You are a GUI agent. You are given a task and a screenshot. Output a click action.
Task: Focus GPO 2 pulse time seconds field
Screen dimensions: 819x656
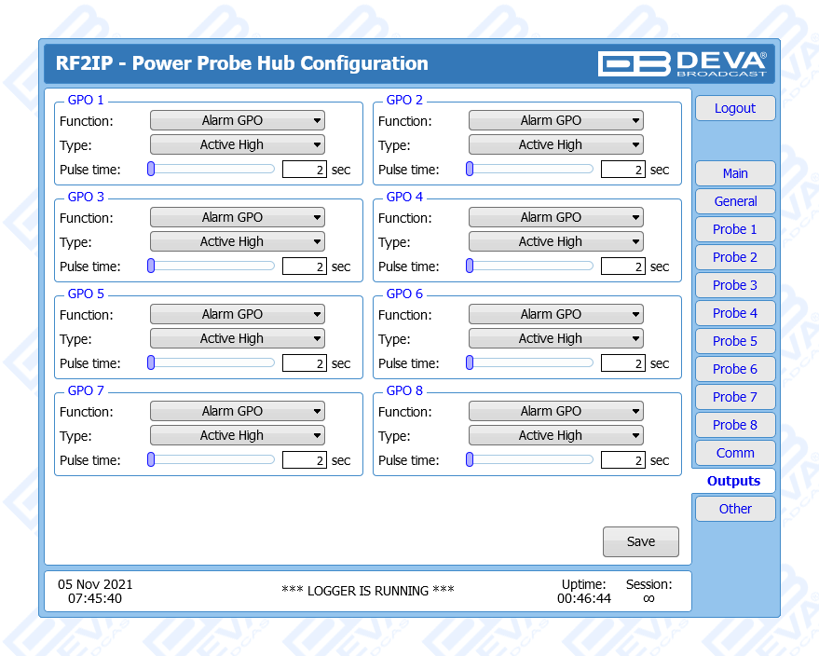point(622,170)
